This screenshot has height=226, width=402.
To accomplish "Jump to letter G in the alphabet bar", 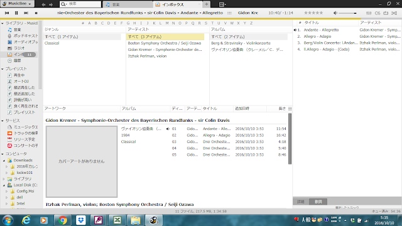I will pos(128,23).
